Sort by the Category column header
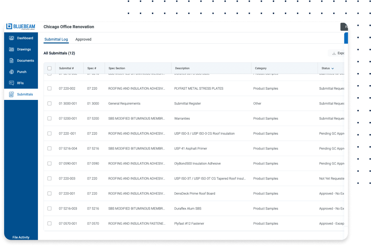Screen dimensions: 371x246 coord(261,68)
